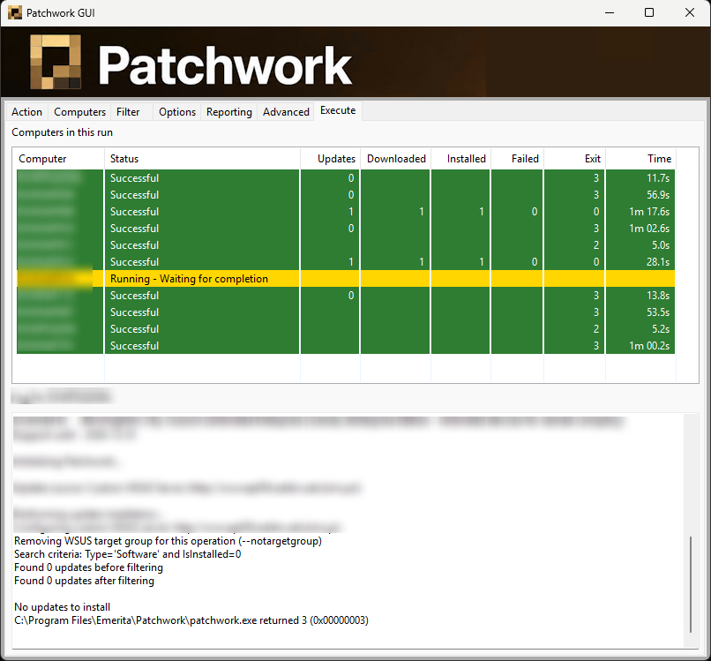This screenshot has width=711, height=661.
Task: Click the 'No updates to install' log line
Action: pos(62,607)
